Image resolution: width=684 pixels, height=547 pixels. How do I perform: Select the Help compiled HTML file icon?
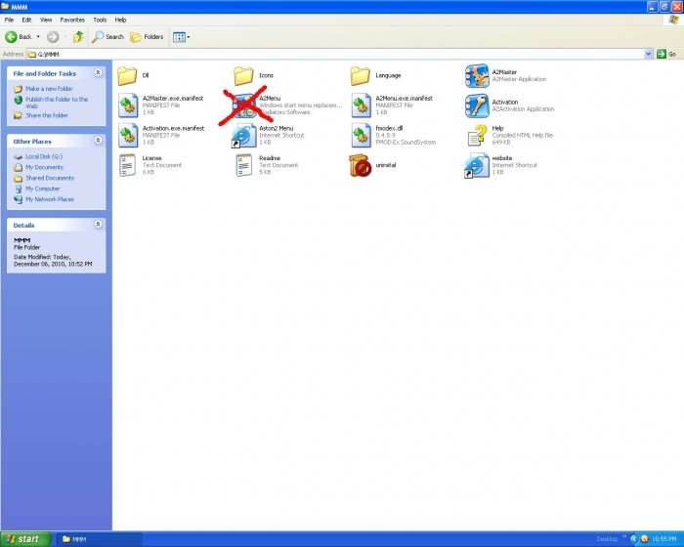[x=477, y=136]
